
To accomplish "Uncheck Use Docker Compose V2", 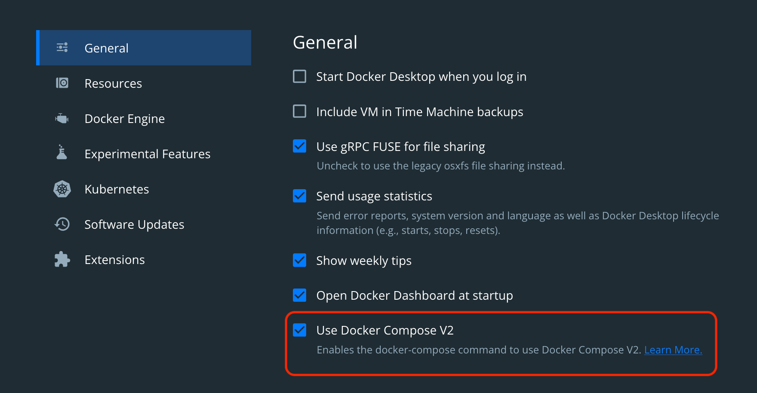I will [x=300, y=330].
